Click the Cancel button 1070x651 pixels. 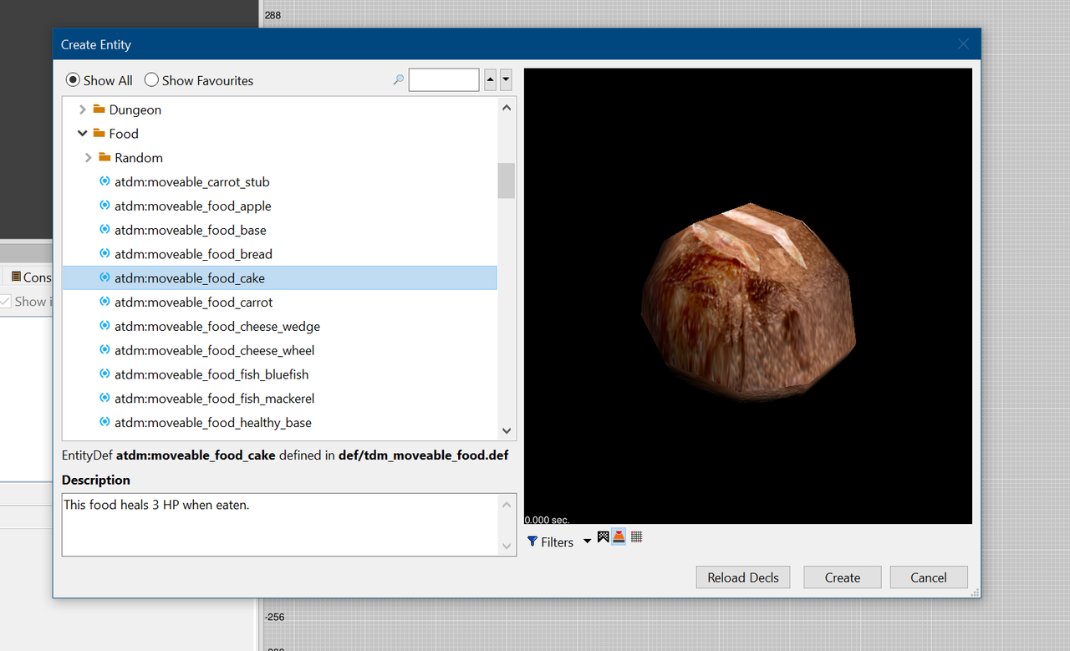point(929,577)
